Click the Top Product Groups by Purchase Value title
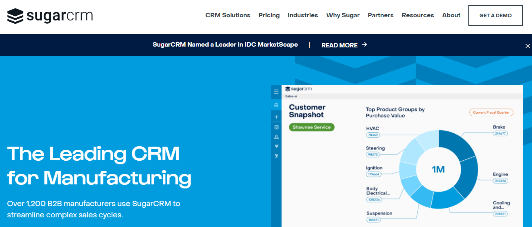The height and width of the screenshot is (227, 532). (x=395, y=112)
